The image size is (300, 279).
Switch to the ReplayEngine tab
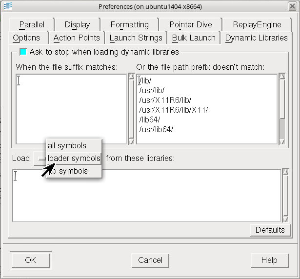257,24
